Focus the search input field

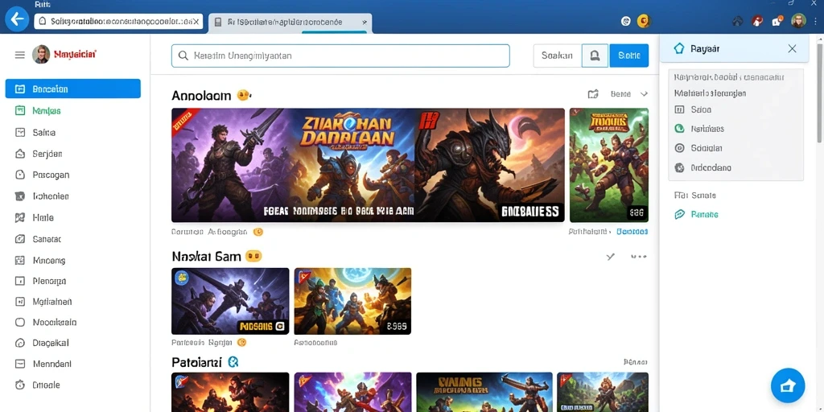click(340, 56)
